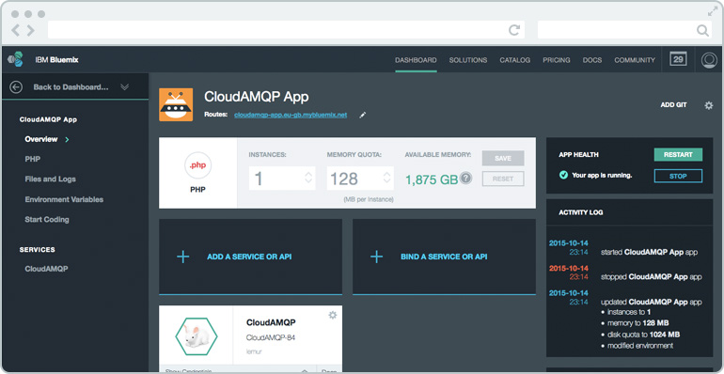Screen dimensions: 724x374
Task: Adjust the Instances stepper arrows
Action: click(x=308, y=179)
